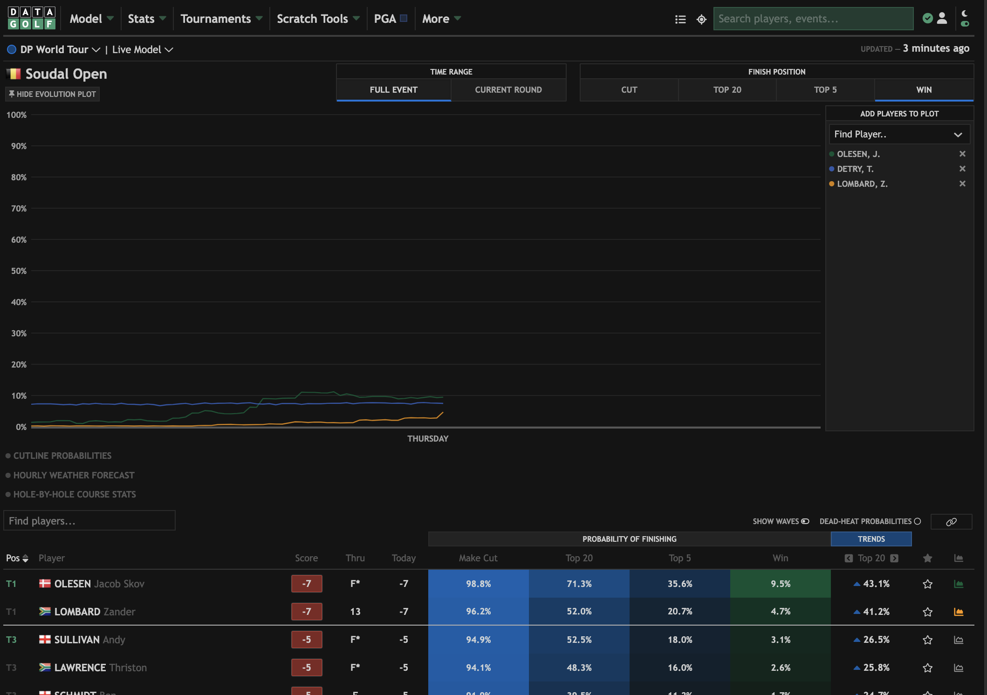Select the Full Event time range tab

394,90
